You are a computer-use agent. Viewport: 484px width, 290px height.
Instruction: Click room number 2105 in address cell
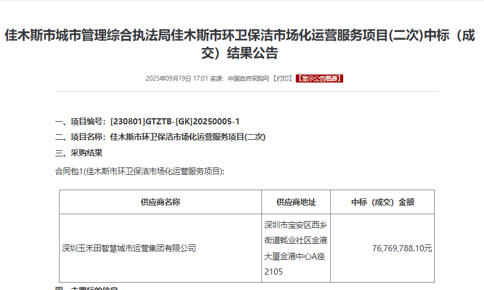(x=273, y=272)
